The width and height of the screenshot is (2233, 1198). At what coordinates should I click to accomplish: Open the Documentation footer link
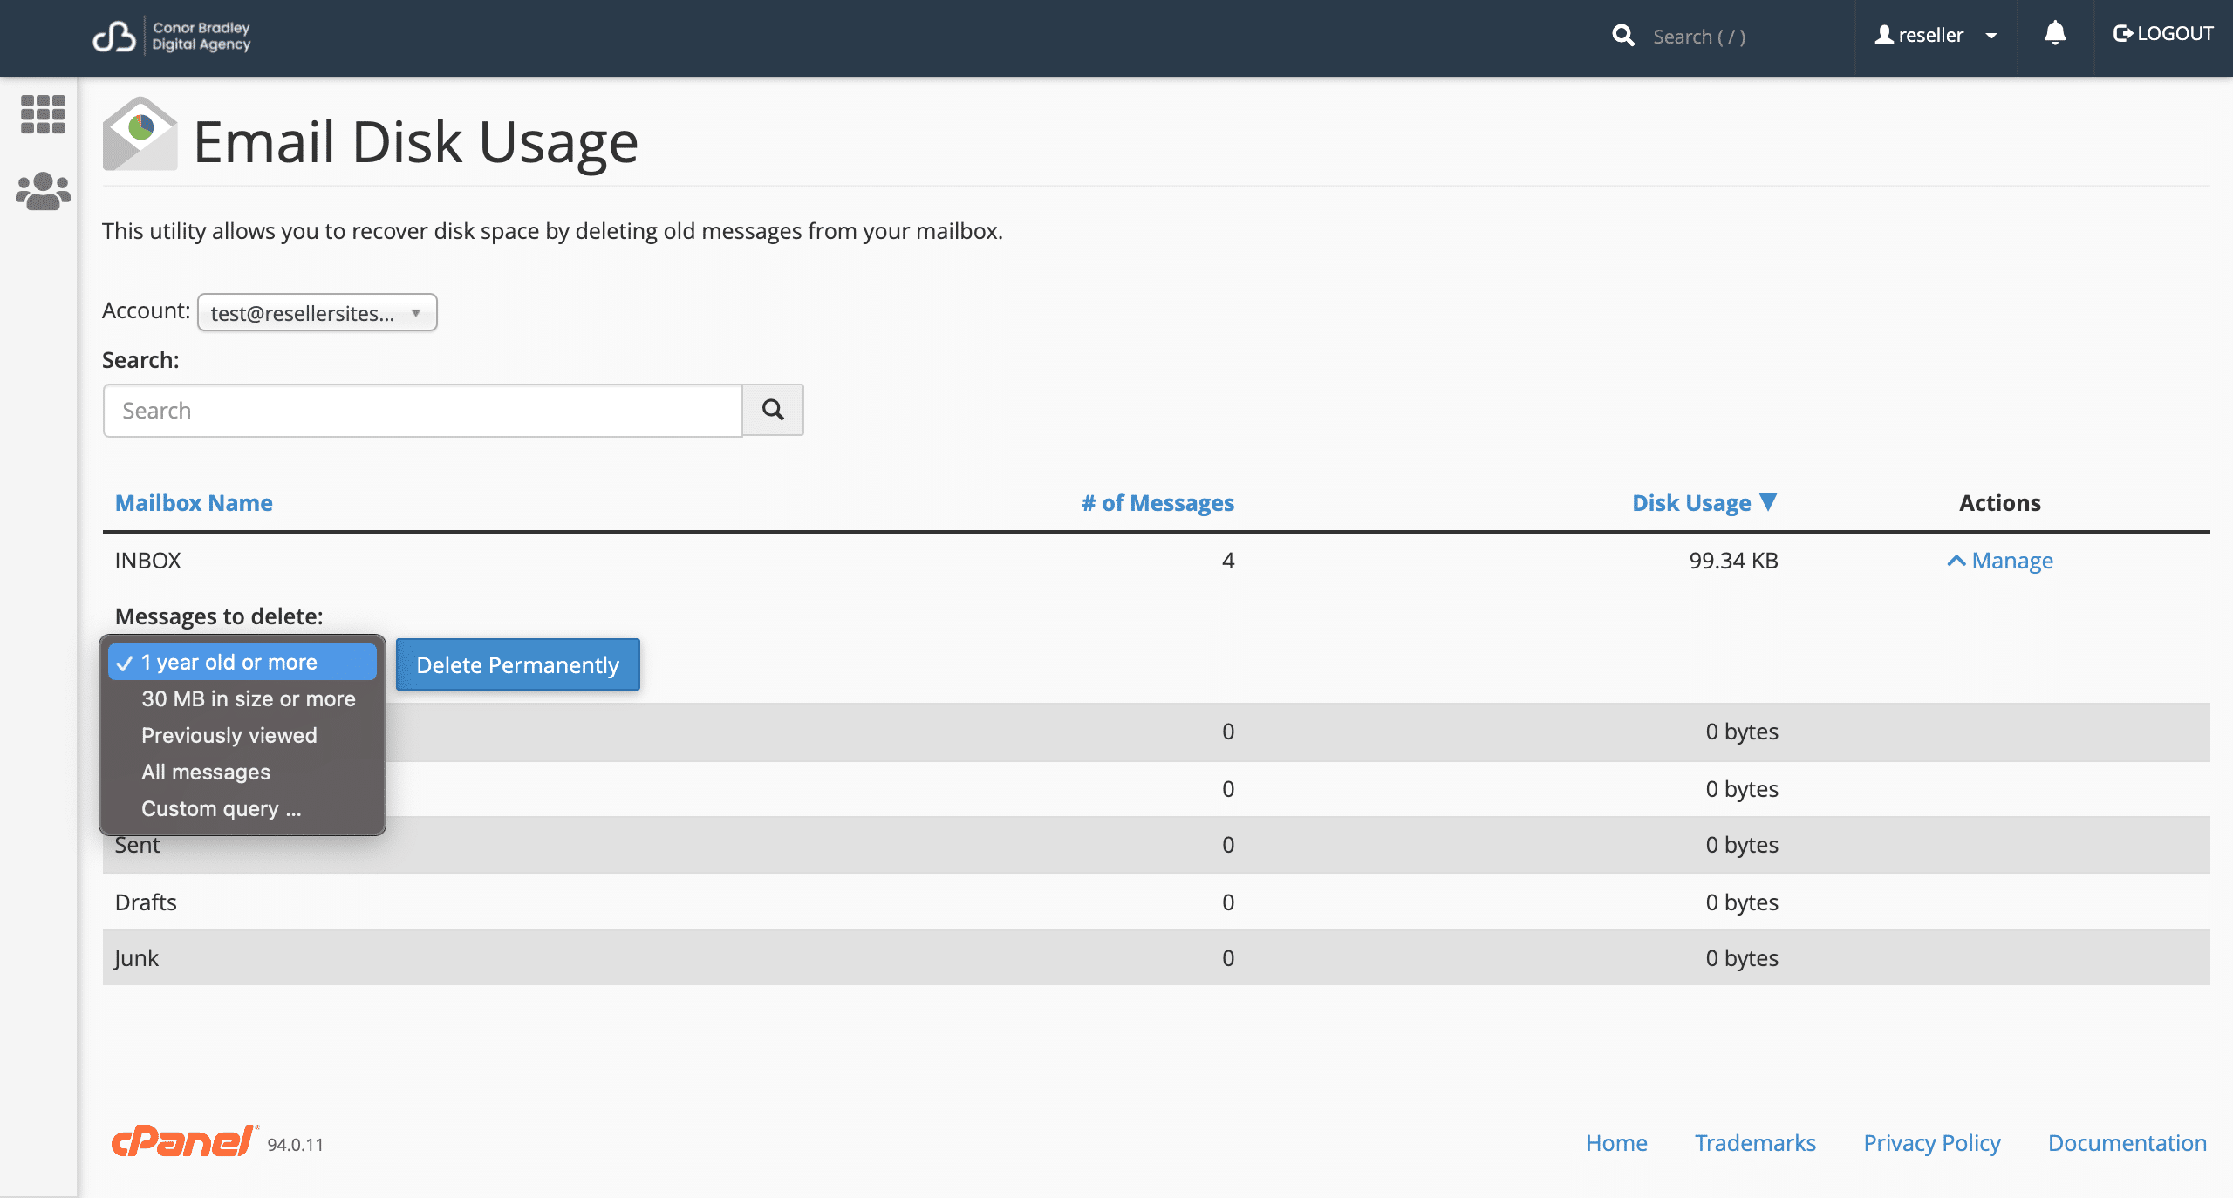[2127, 1142]
